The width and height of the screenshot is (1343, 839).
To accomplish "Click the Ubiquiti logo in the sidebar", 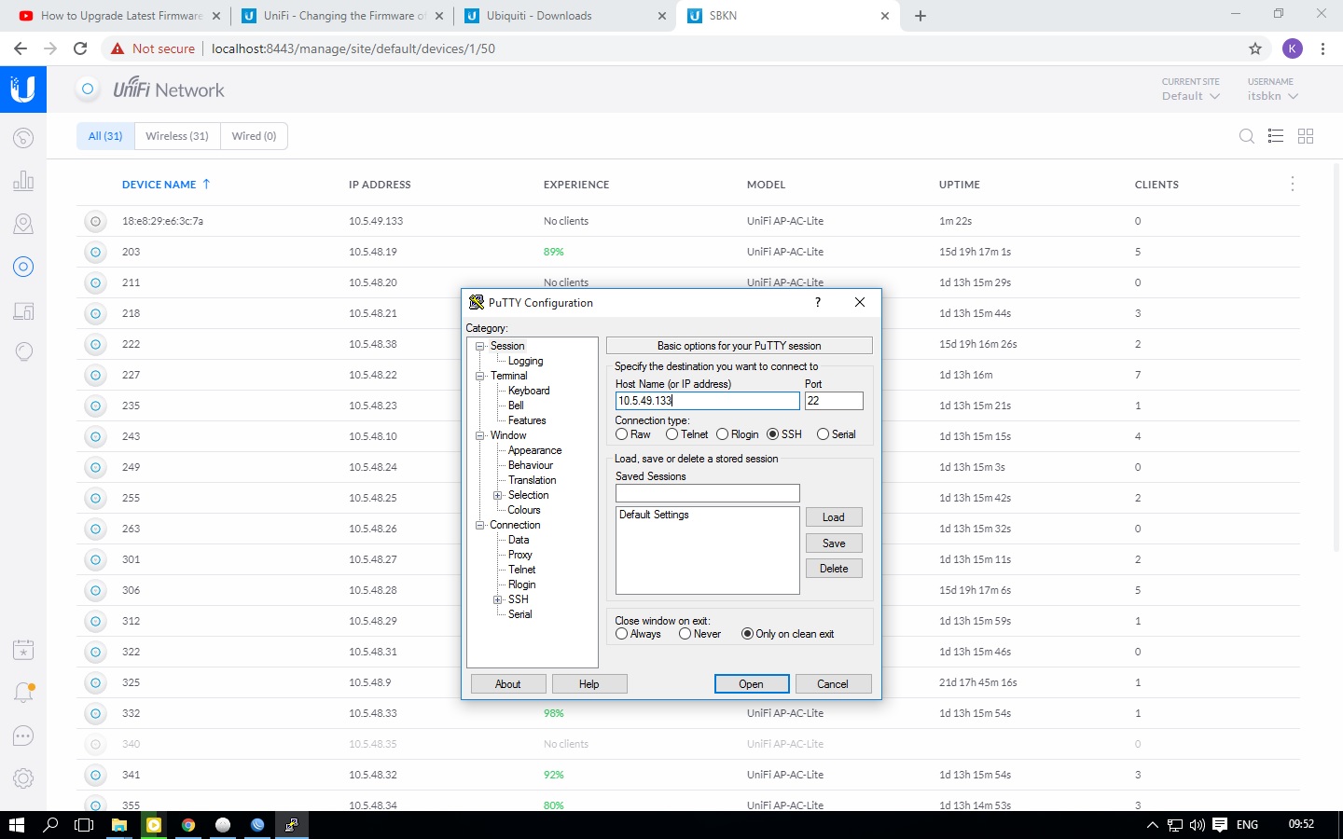I will (x=23, y=89).
